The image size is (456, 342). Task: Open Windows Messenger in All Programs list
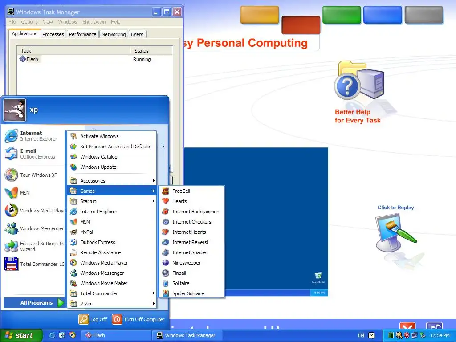112,273
